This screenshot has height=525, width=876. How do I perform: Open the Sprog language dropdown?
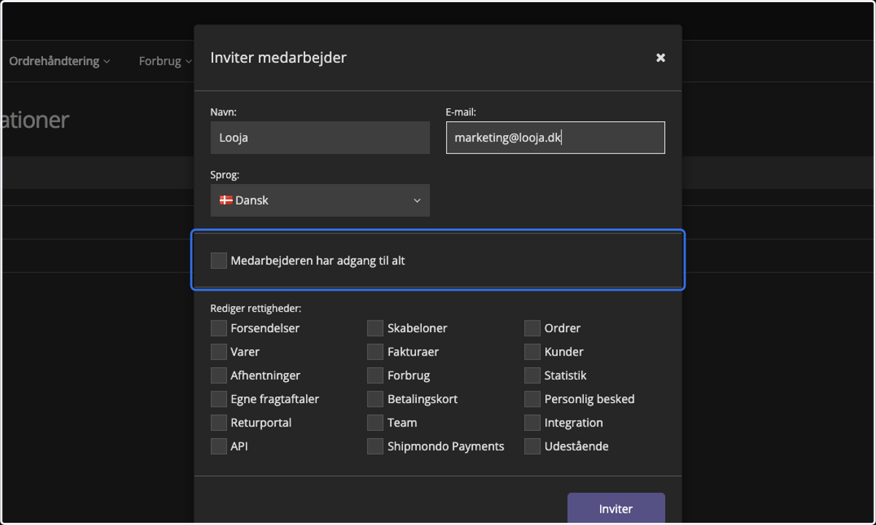pyautogui.click(x=320, y=200)
